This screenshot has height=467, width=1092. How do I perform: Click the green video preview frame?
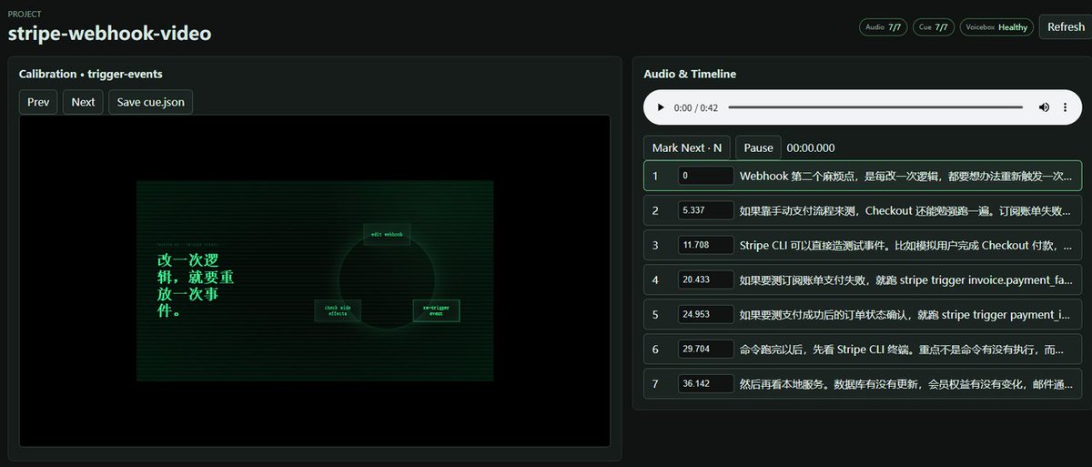pyautogui.click(x=315, y=280)
